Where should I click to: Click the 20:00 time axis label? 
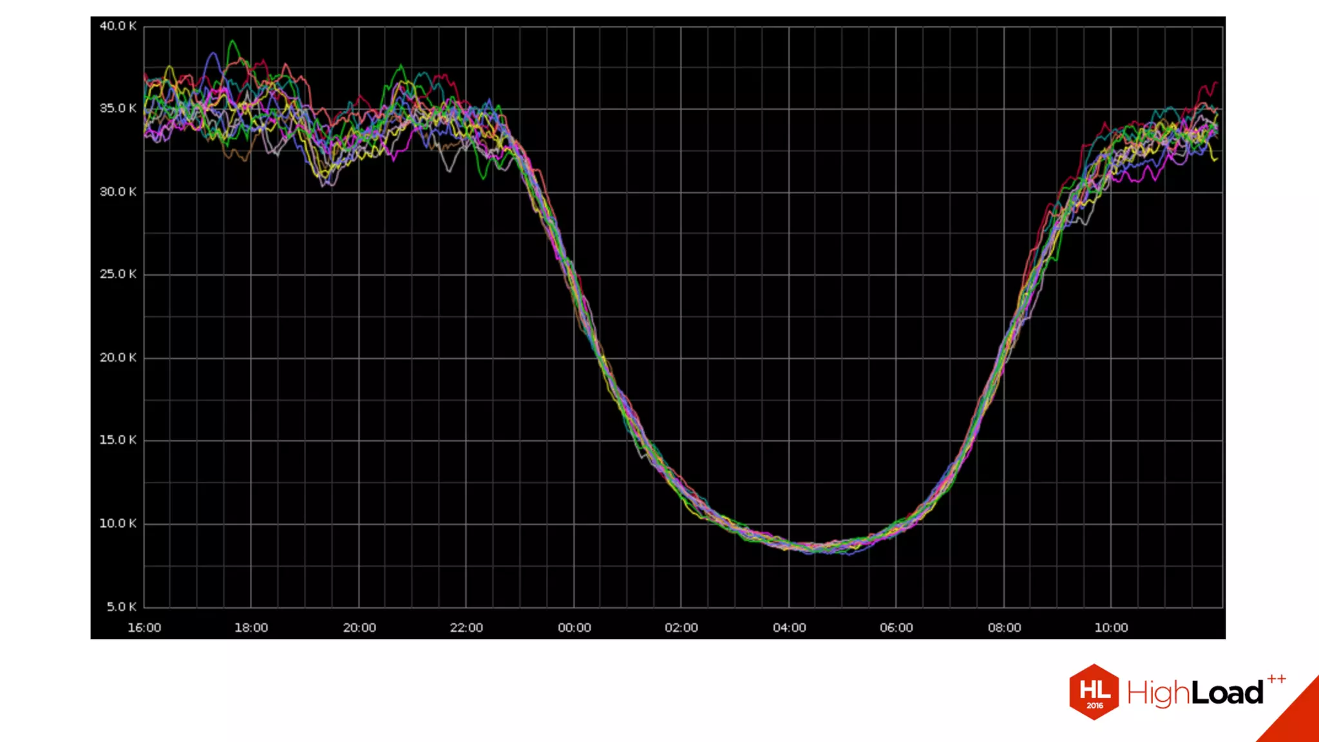coord(359,628)
